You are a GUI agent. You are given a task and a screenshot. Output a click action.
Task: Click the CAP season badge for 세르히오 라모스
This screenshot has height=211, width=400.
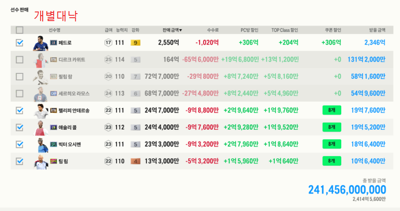[53, 94]
